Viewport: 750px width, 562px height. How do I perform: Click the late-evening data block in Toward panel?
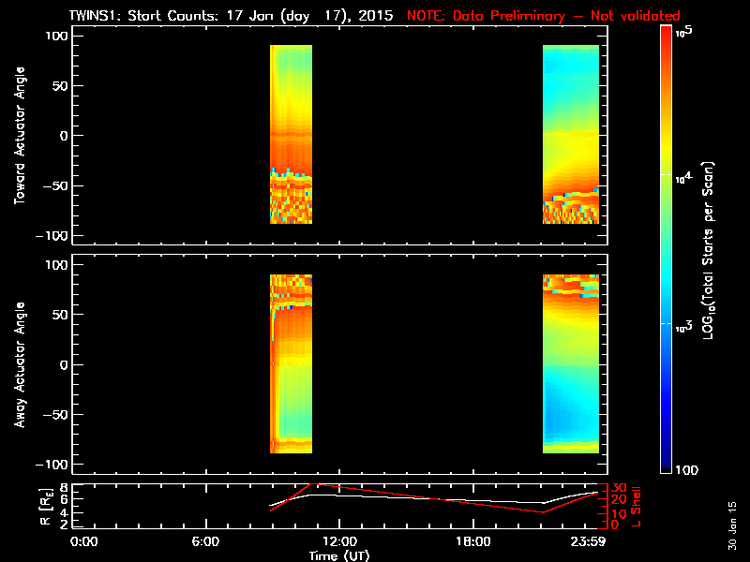571,134
